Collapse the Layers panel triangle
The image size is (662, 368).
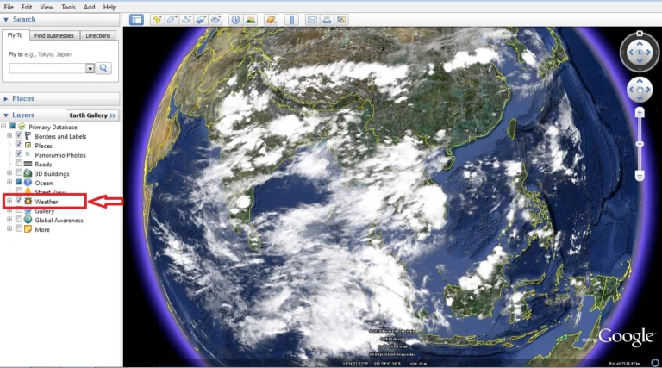(x=6, y=115)
